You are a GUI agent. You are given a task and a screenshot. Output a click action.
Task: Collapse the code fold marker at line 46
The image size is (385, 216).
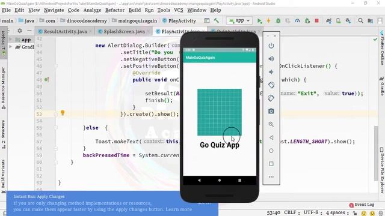(56, 66)
